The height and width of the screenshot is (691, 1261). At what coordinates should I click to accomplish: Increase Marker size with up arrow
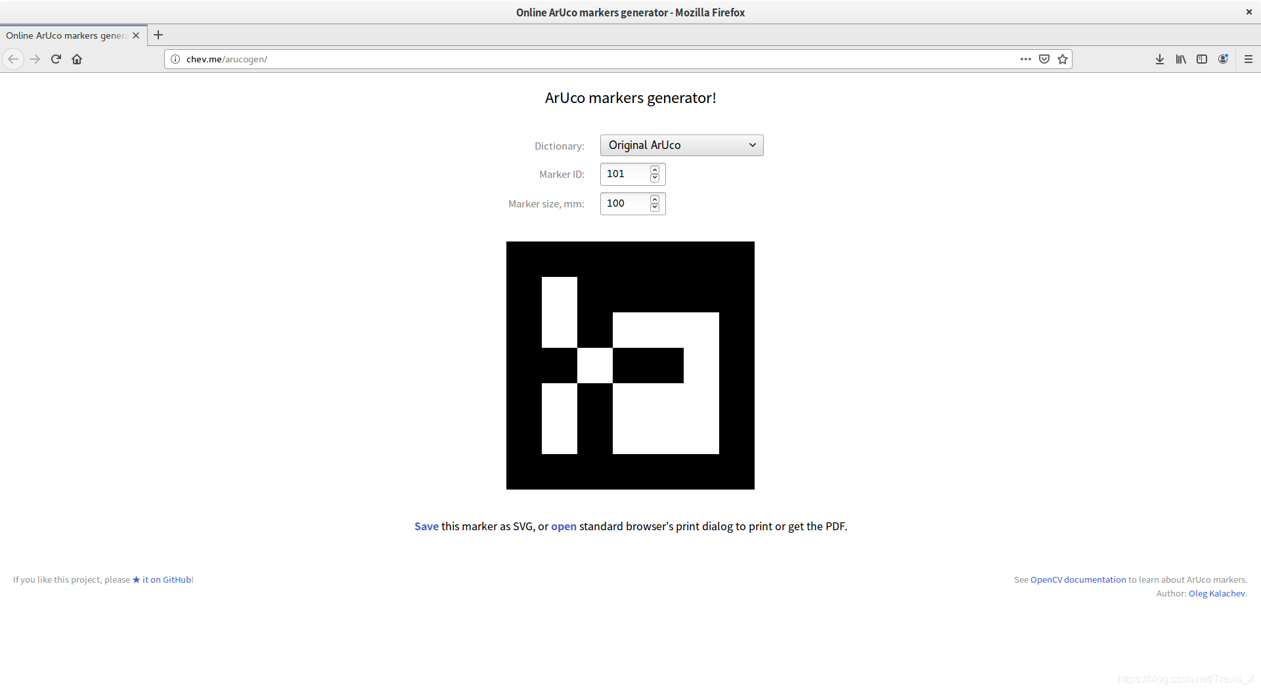[x=655, y=199]
